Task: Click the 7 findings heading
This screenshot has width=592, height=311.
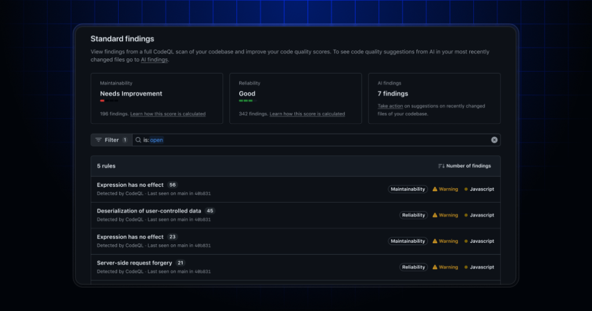Action: coord(393,94)
